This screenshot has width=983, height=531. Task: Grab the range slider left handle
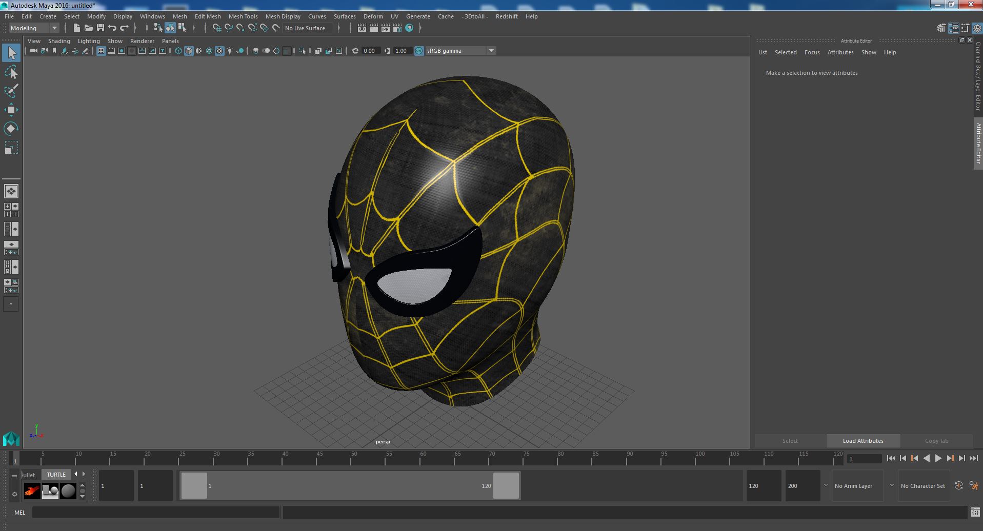[x=194, y=486]
